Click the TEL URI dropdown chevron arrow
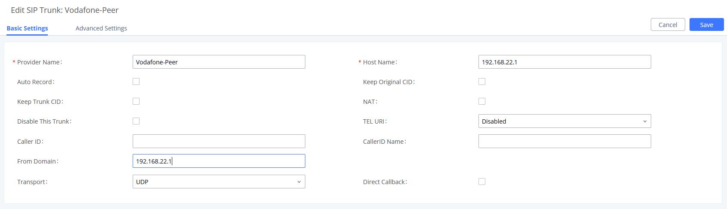Screen dimensions: 727x209 click(645, 121)
